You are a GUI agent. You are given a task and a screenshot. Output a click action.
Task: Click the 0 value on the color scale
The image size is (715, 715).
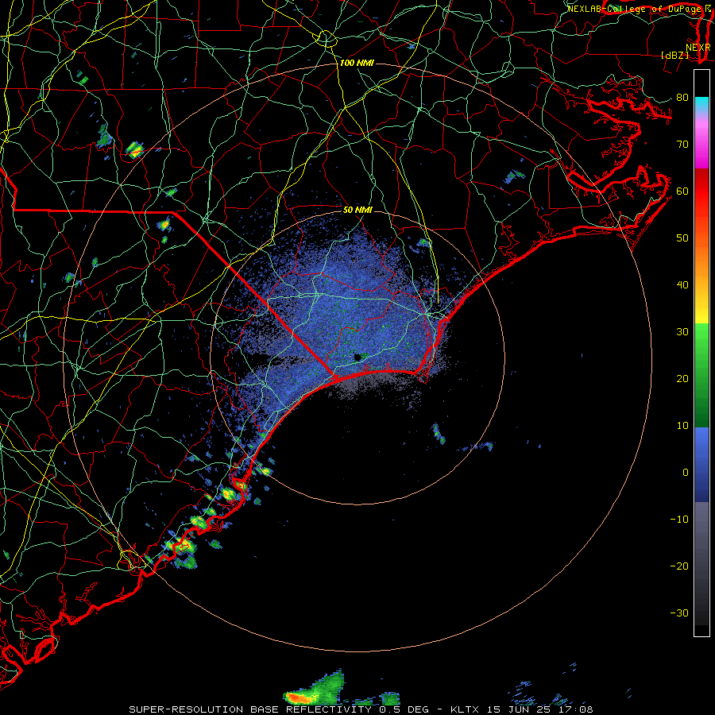[x=686, y=473]
